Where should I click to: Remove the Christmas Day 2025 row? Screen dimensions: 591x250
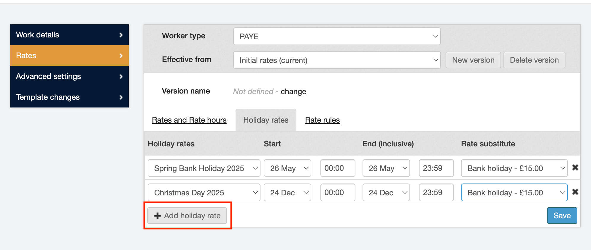coord(575,192)
